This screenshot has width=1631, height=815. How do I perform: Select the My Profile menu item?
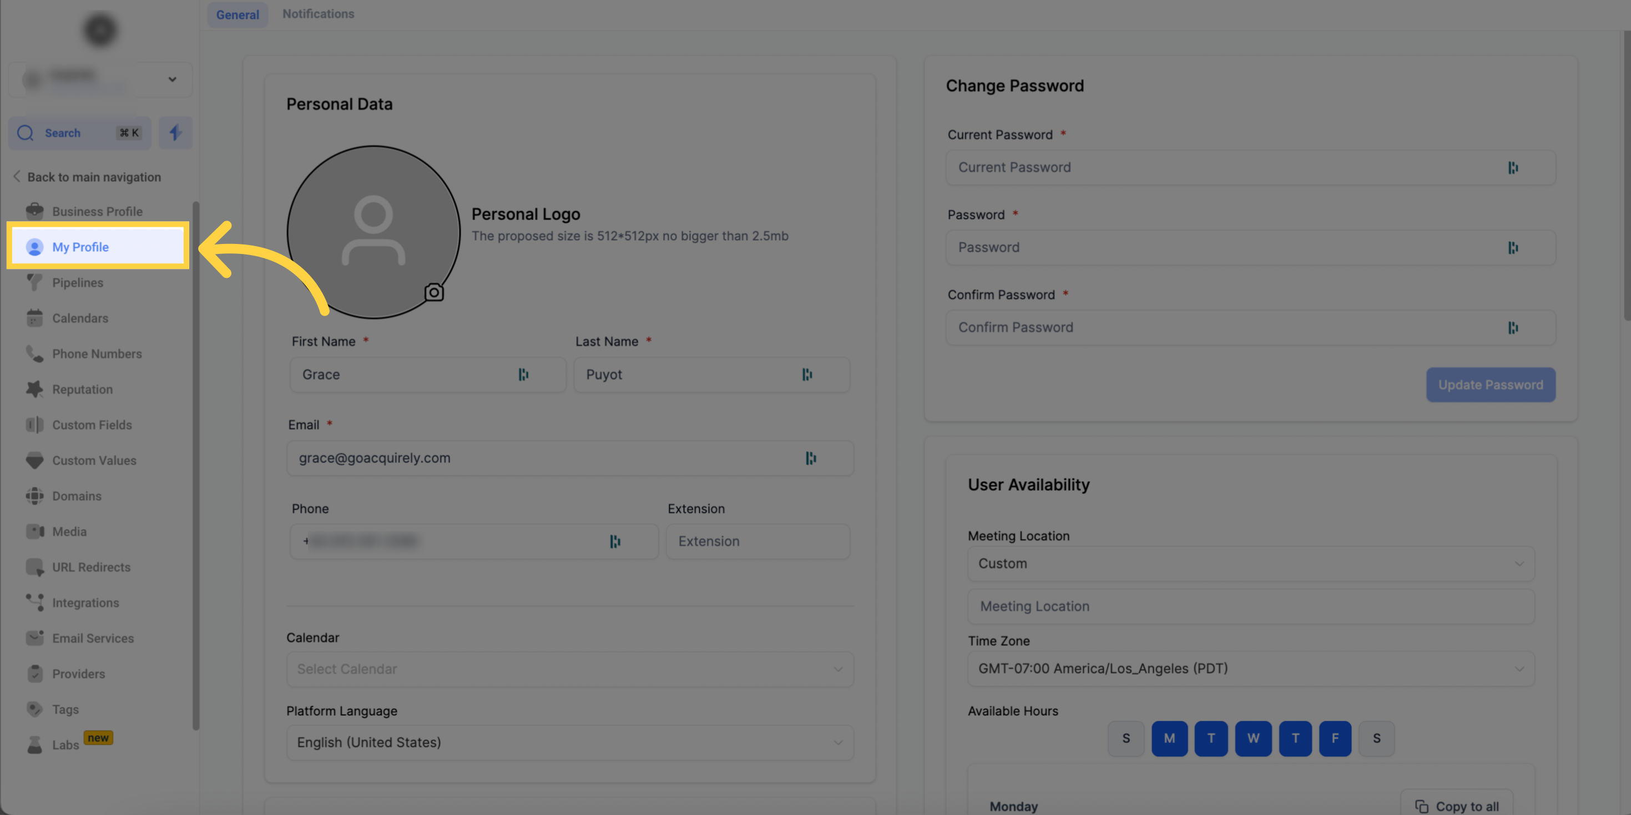[x=98, y=247]
